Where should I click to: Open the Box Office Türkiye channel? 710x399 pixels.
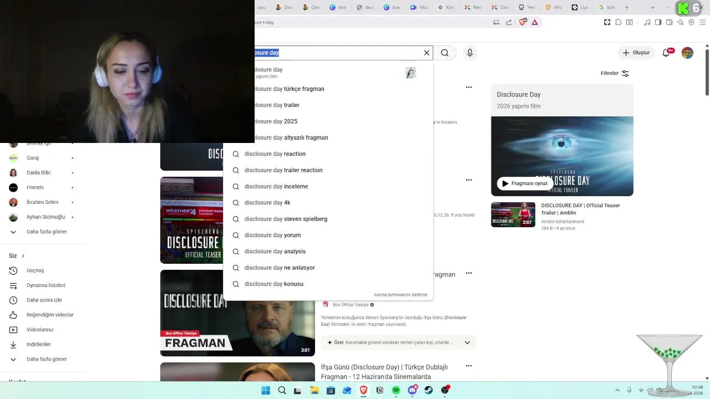coord(349,305)
